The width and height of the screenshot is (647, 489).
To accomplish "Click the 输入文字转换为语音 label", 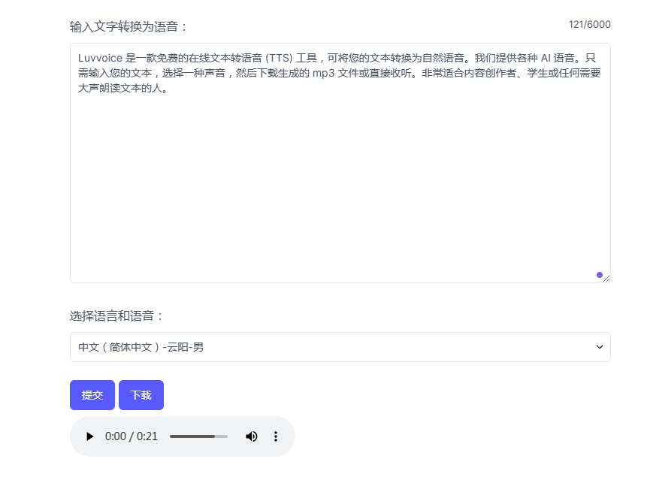I will click(128, 27).
